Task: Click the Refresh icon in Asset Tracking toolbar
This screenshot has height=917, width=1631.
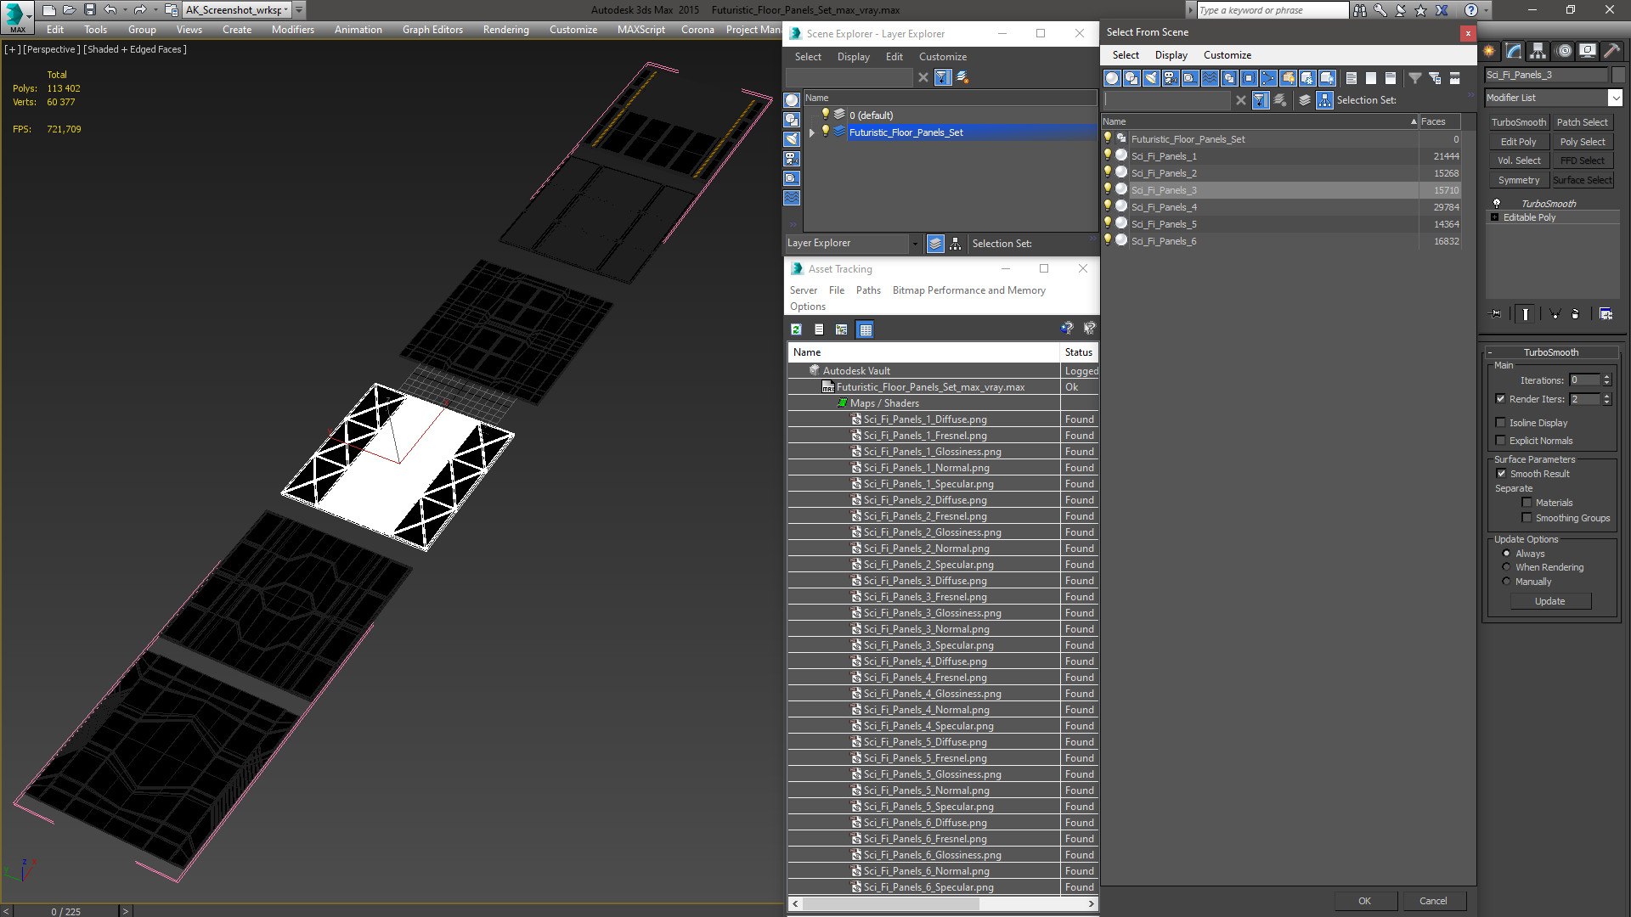Action: [x=796, y=329]
